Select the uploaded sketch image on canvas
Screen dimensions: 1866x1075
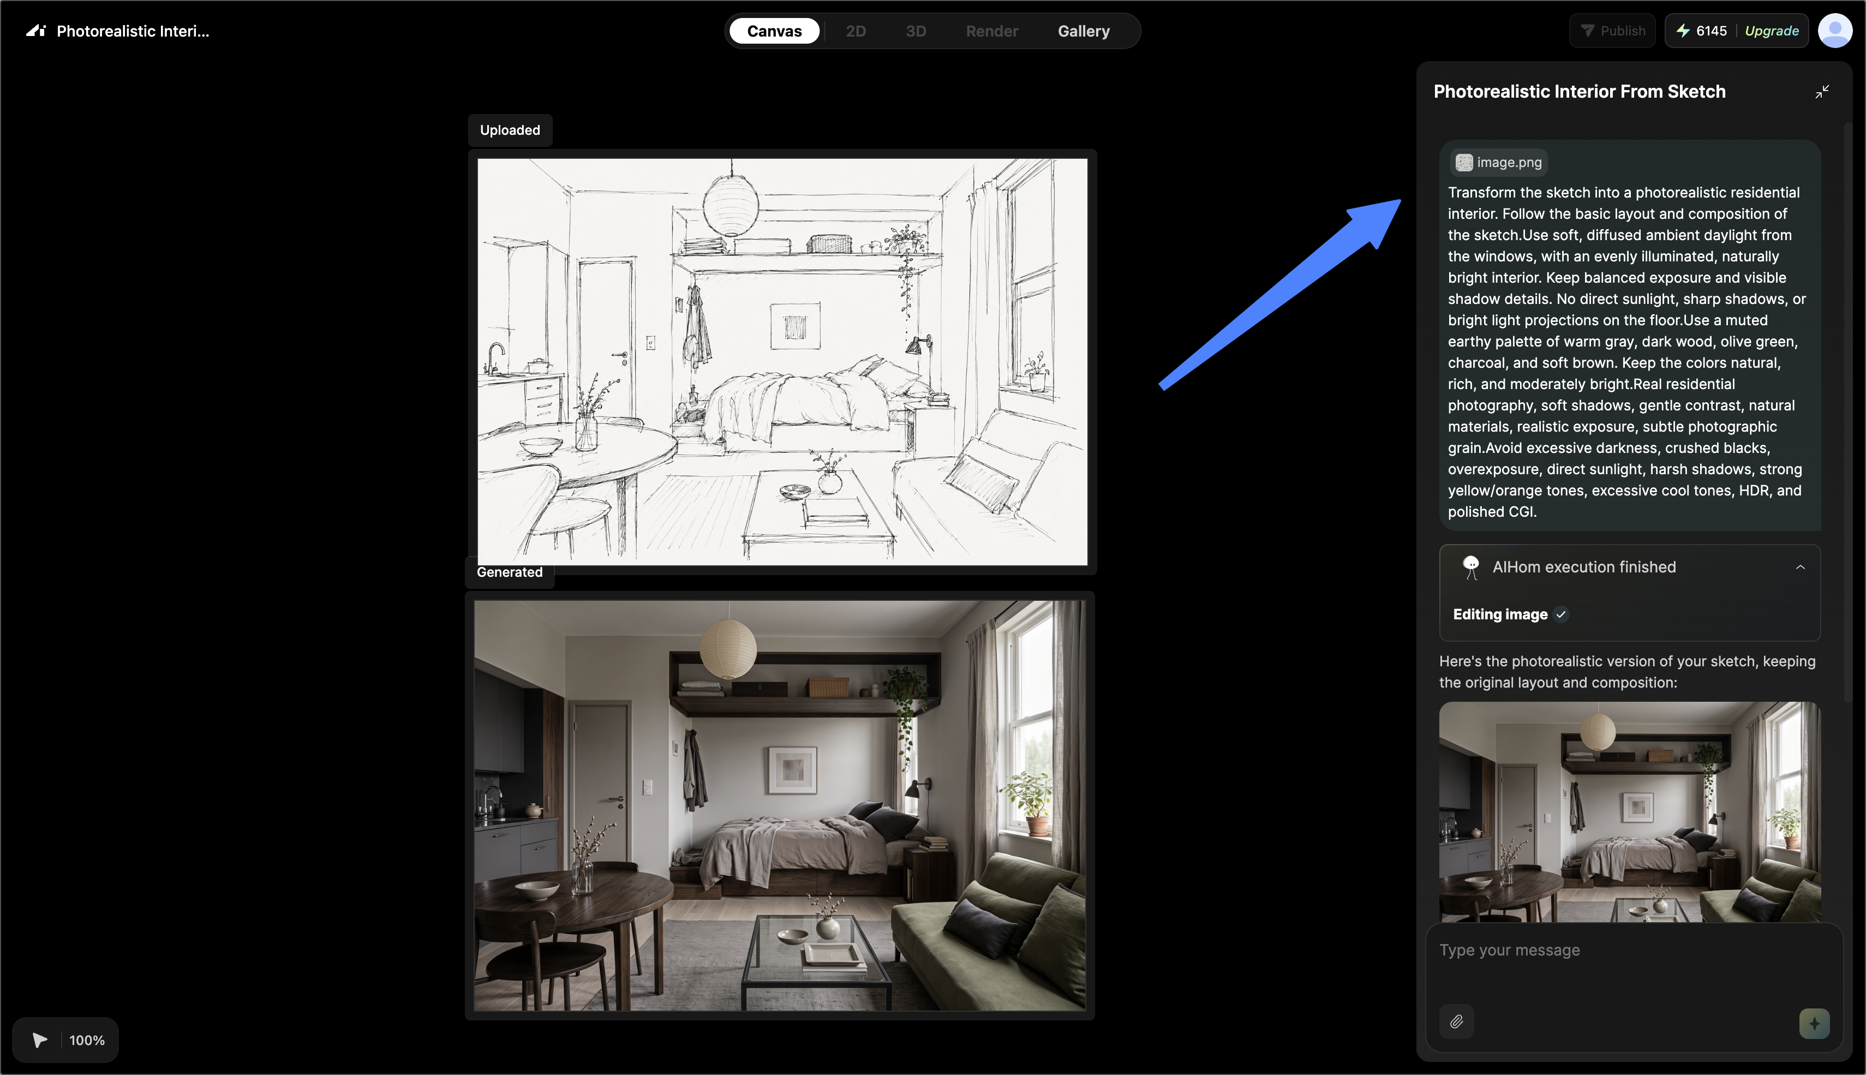point(782,362)
